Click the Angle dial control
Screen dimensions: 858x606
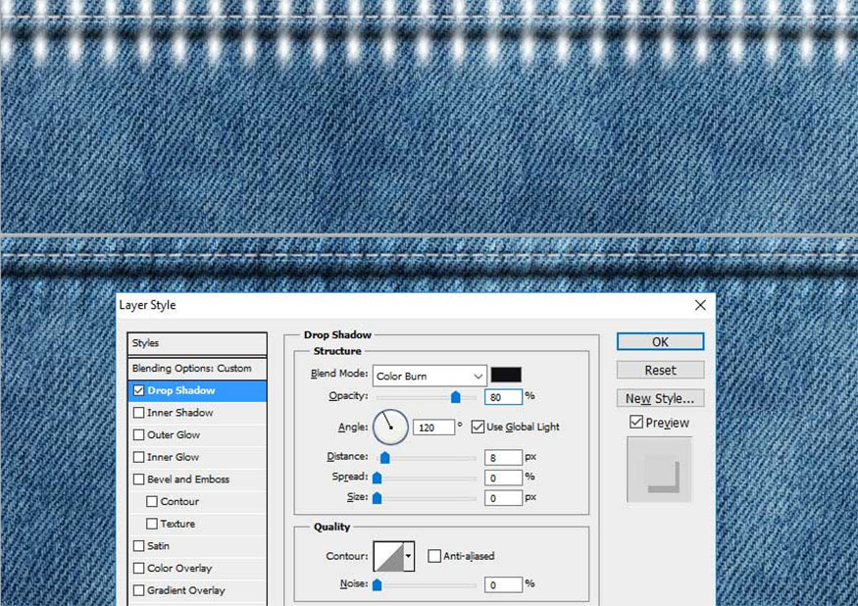click(x=389, y=427)
